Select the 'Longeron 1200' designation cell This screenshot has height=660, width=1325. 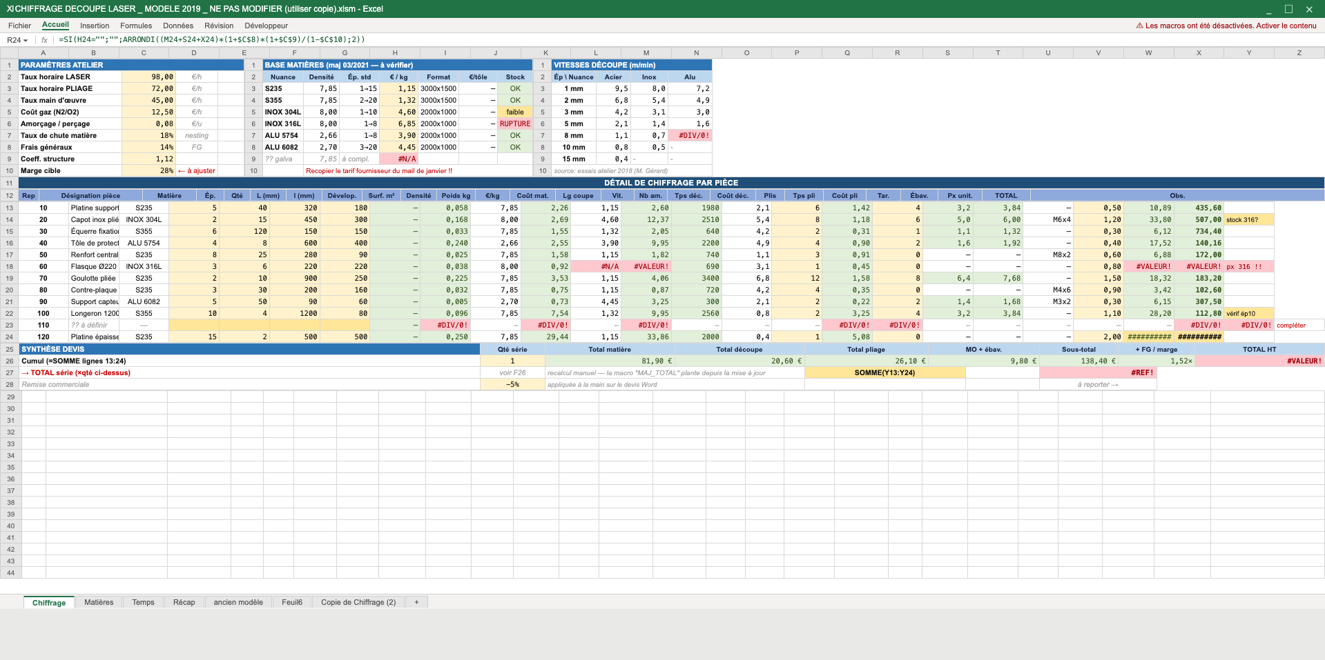[x=94, y=314]
